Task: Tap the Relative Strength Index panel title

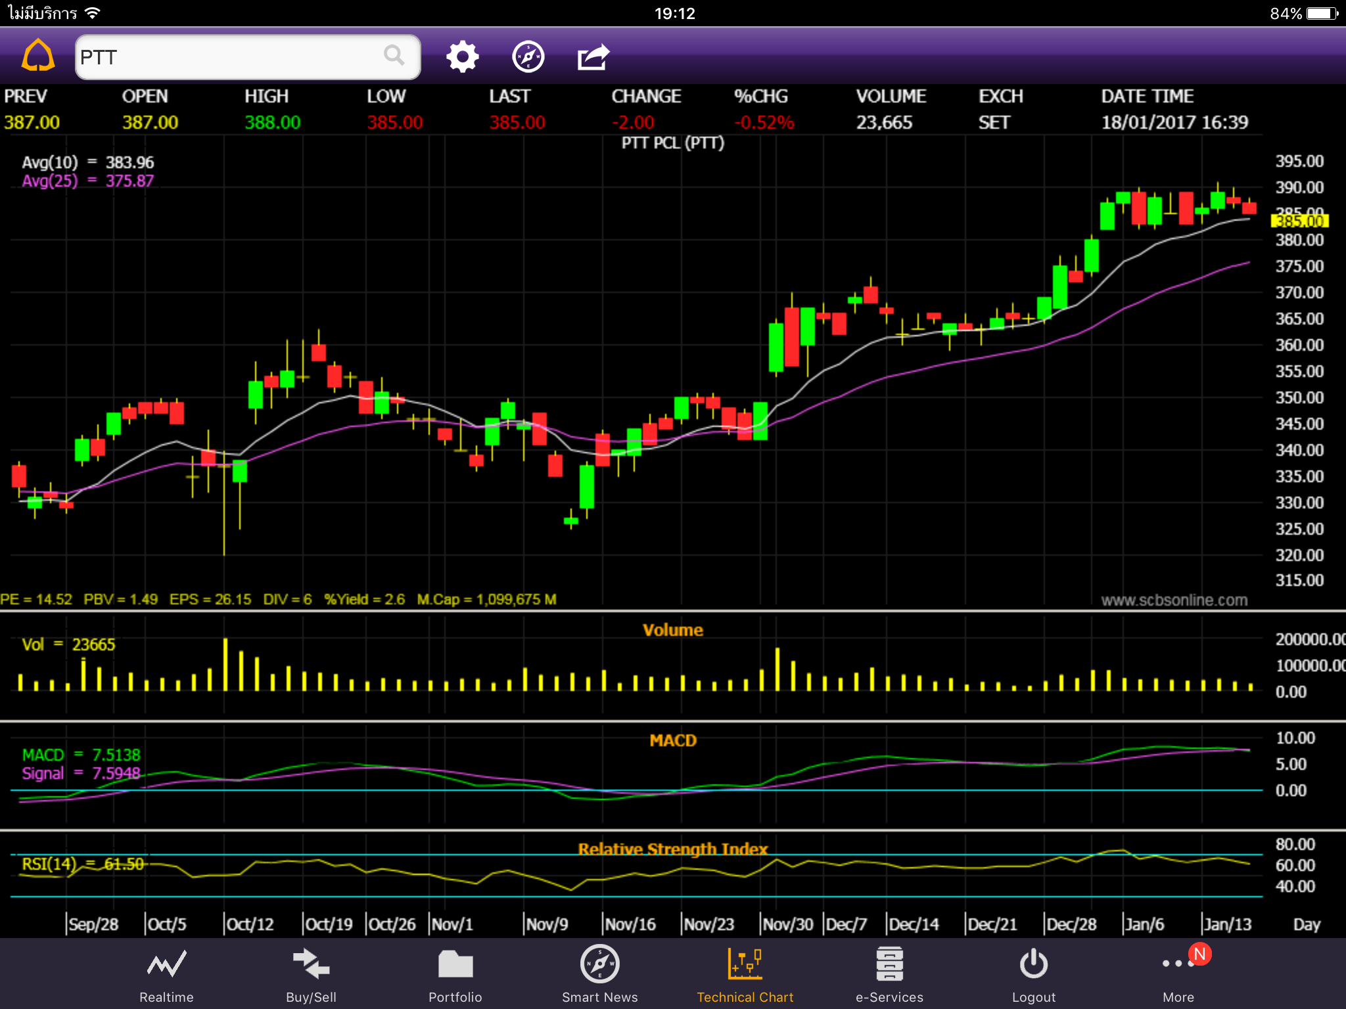Action: 672,849
